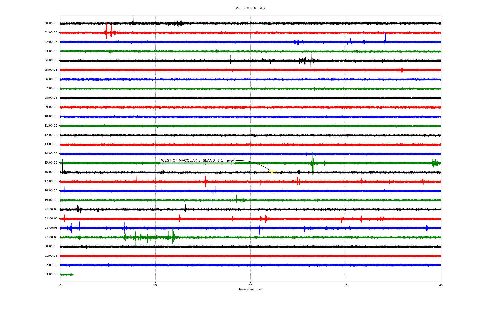This screenshot has height=313, width=501.
Task: Select the 15 tick label on time axis
Action: [155, 285]
